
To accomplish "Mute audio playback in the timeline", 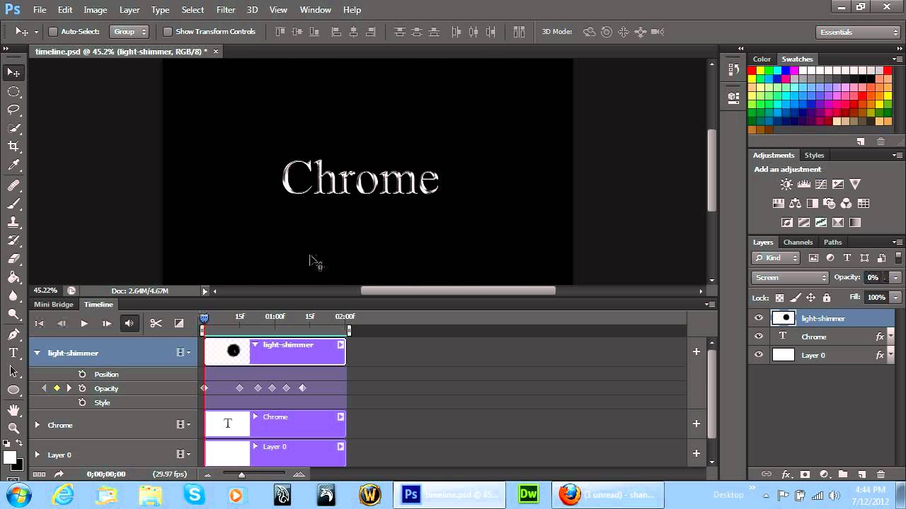I will pyautogui.click(x=129, y=323).
